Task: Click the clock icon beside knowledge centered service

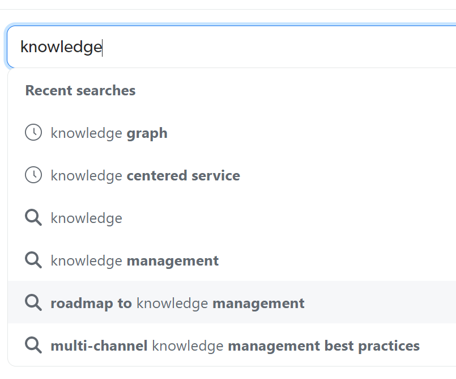Action: (x=33, y=175)
